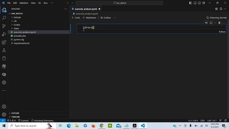Split the editor right

[221, 9]
